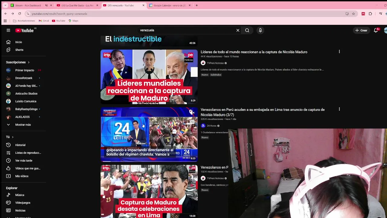Open the red extension icon in toolbar

(x=363, y=14)
